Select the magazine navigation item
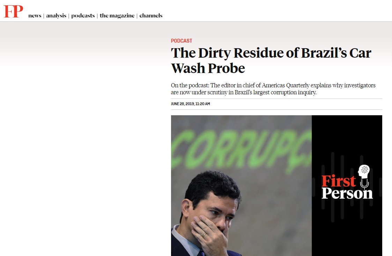Screen dimensions: 392x256 click(117, 15)
